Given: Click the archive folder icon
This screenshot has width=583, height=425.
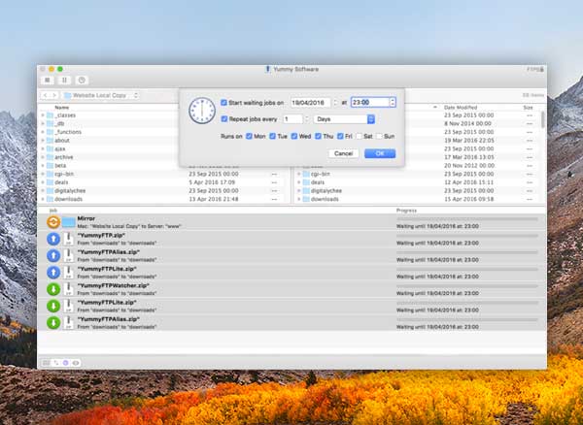Looking at the screenshot, I should tap(50, 157).
